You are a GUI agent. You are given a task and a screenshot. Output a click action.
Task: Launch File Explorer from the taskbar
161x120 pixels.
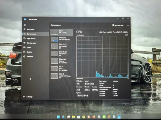click(x=73, y=117)
